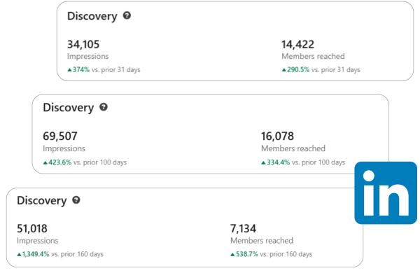Viewport: 420px width, 280px height.
Task: Click the Members reached label under 7,134
Action: tap(261, 241)
